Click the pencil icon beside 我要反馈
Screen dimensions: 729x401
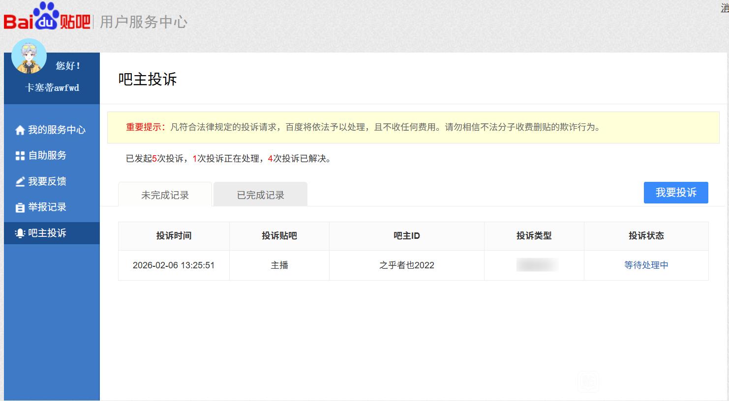pyautogui.click(x=20, y=182)
